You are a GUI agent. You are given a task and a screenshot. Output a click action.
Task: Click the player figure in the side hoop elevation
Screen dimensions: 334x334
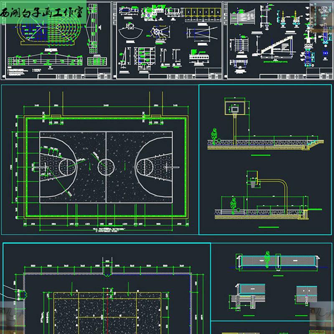coord(233,206)
